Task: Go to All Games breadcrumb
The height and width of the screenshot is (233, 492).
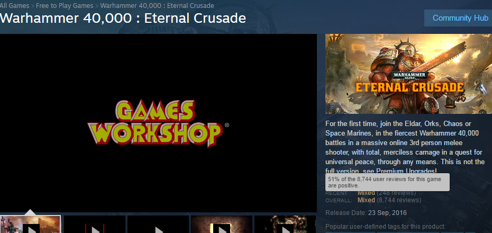Action: pos(14,6)
